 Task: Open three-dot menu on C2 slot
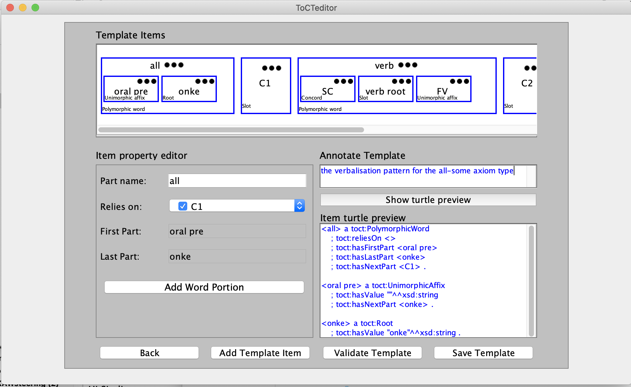(x=530, y=68)
